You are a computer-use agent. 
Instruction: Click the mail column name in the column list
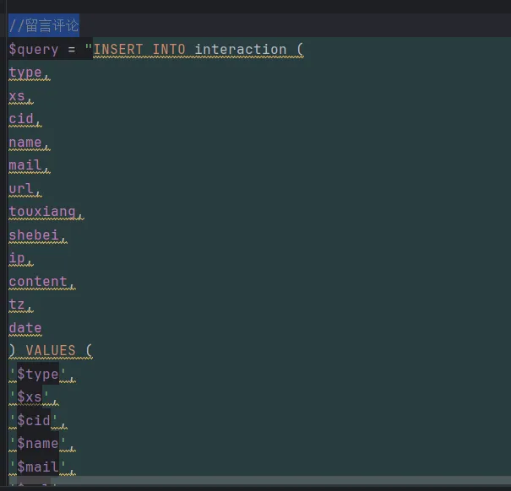coord(25,165)
